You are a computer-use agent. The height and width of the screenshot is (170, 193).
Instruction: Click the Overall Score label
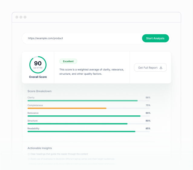click(38, 77)
